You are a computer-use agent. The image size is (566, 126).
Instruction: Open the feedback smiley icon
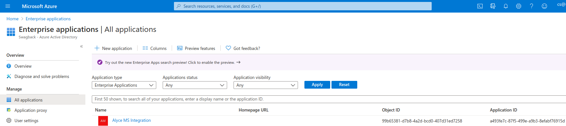(544, 6)
